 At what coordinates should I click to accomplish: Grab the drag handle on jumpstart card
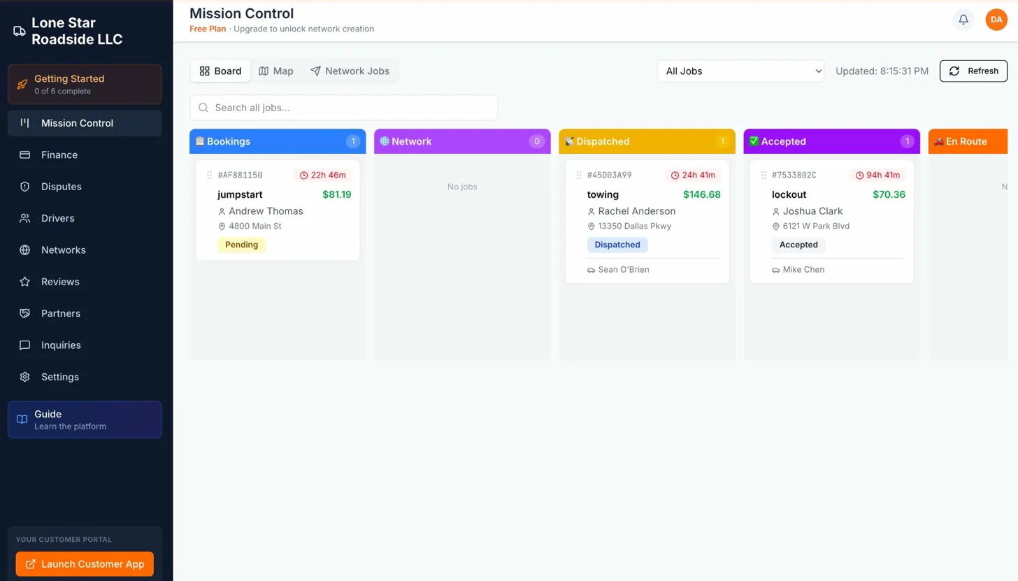pos(209,175)
